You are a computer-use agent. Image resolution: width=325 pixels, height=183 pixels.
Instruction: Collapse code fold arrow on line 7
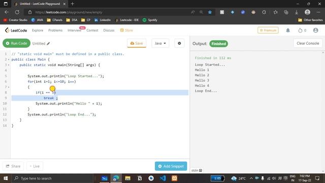tap(9, 87)
